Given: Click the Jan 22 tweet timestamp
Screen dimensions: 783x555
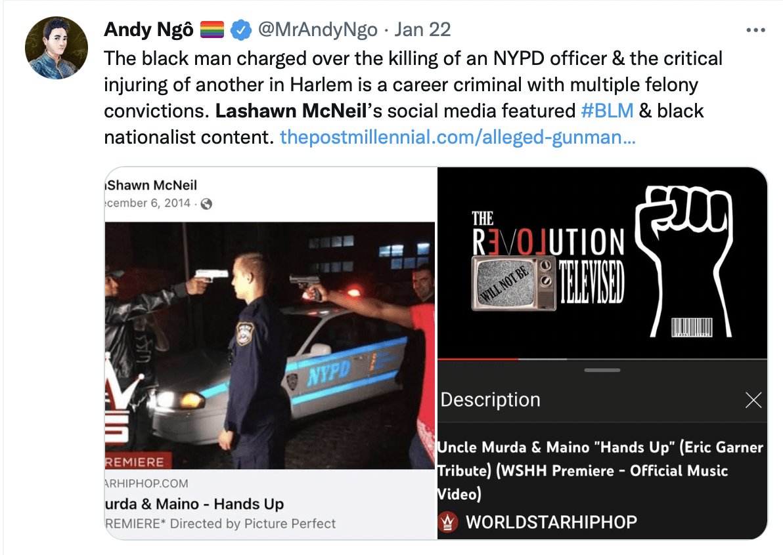Looking at the screenshot, I should (x=422, y=30).
